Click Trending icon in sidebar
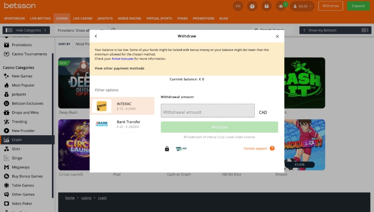Image resolution: width=374 pixels, height=212 pixels. [x=7, y=122]
